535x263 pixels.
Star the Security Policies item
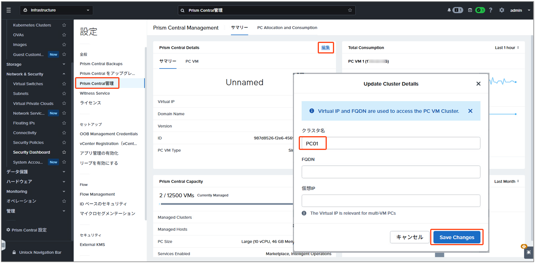(64, 143)
